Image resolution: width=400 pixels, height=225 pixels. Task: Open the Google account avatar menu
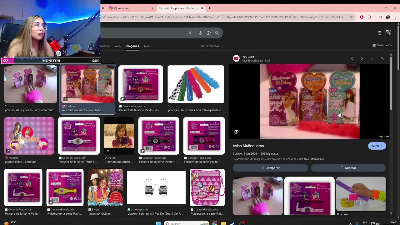tap(388, 33)
